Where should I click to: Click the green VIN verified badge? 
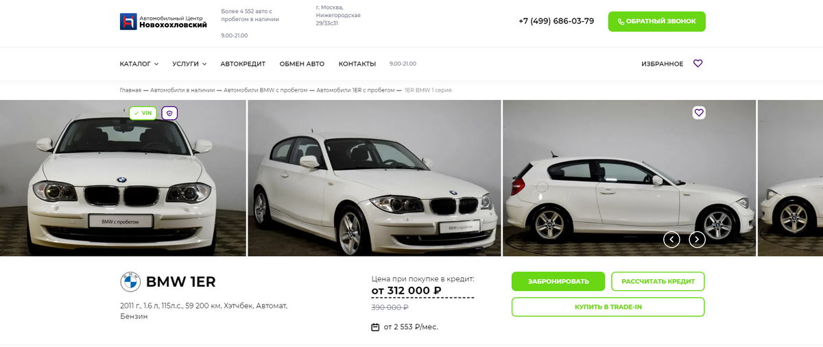click(x=143, y=113)
